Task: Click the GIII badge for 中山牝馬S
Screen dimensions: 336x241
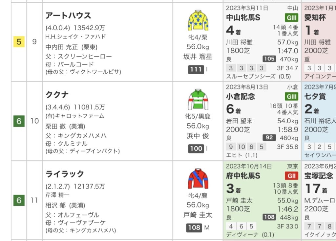Action: [291, 18]
